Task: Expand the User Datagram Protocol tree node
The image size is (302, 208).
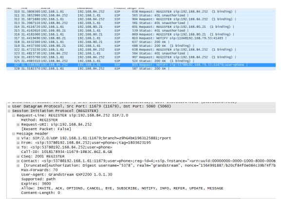Action: (9, 106)
